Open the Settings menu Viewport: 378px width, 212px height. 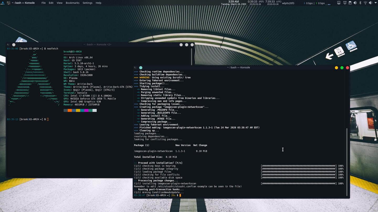(87, 3)
